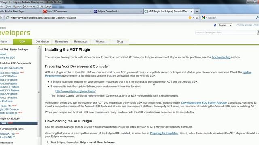Click the search developer docs field

[x=226, y=33]
